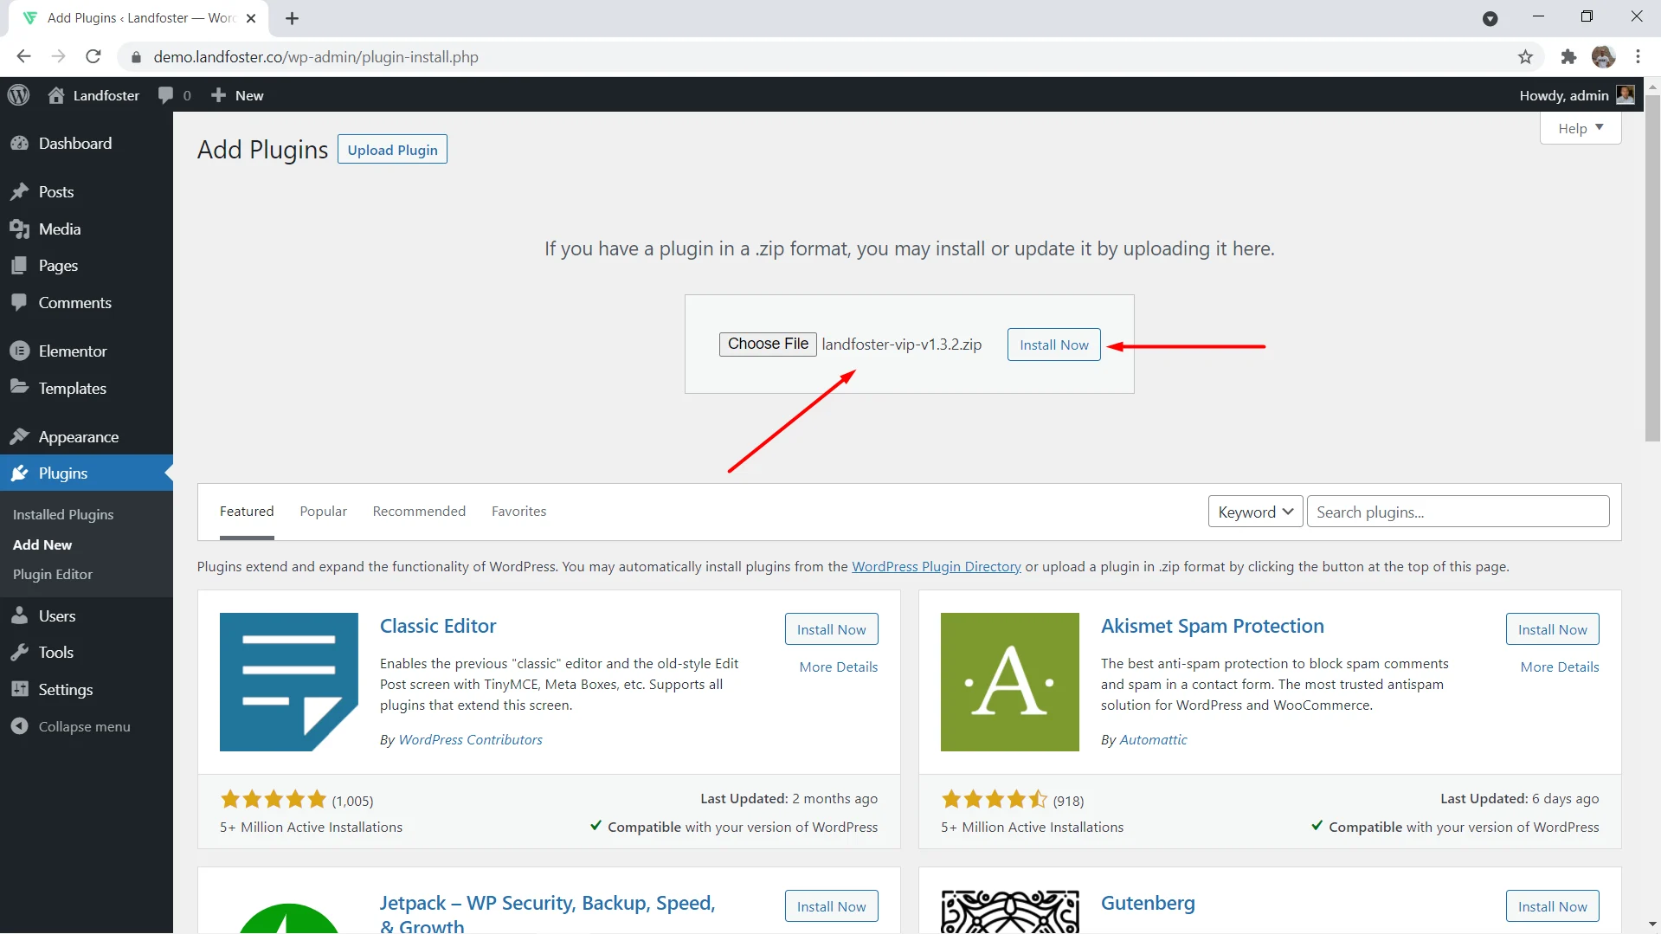Click the Collapse menu arrow icon
Screen dimensions: 1661x934
tap(19, 726)
